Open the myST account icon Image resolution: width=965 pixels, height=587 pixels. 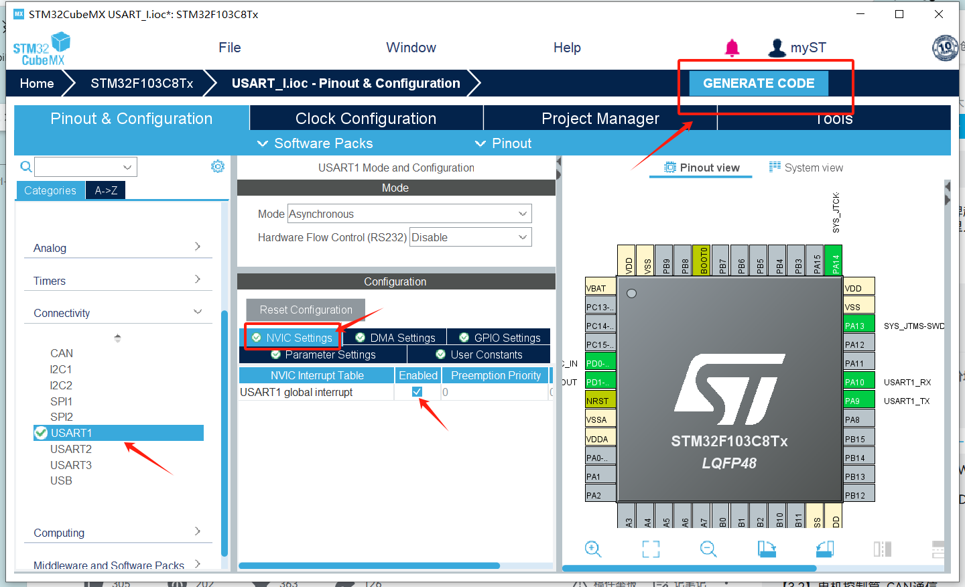pos(777,48)
